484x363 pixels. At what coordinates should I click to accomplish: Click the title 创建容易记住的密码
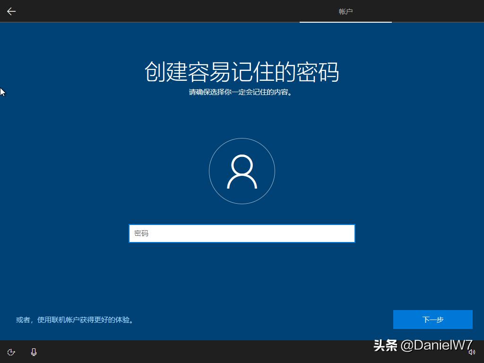(x=242, y=72)
